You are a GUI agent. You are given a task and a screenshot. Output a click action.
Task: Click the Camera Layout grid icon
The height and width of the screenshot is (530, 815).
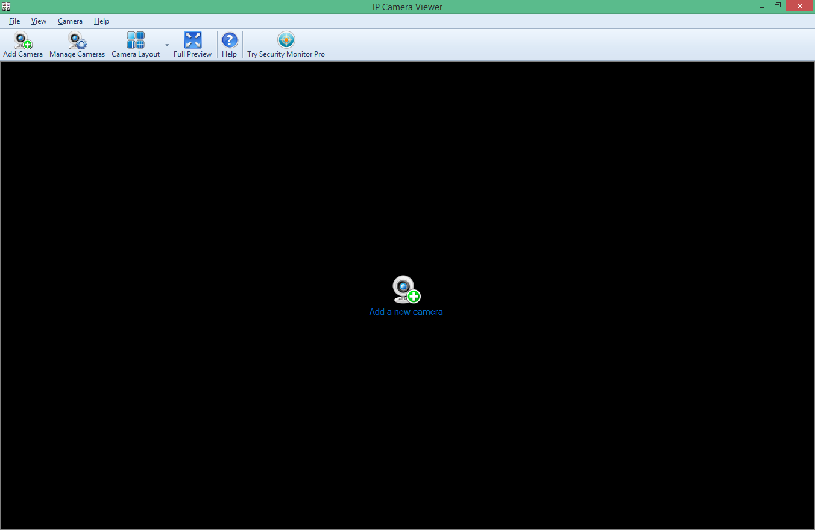point(136,40)
